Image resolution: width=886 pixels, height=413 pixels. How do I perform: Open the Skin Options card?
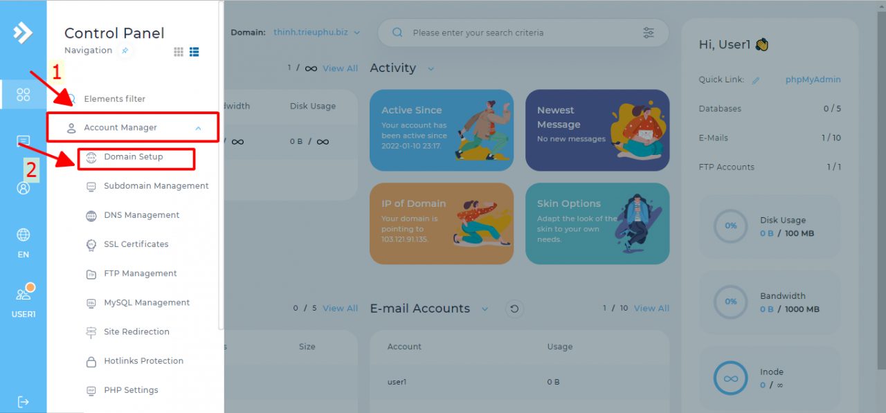tap(597, 223)
